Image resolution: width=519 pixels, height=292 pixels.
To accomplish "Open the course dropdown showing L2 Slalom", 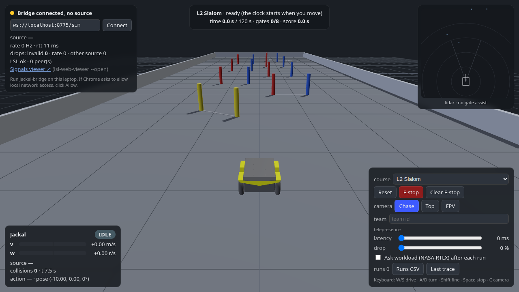I will click(x=450, y=179).
